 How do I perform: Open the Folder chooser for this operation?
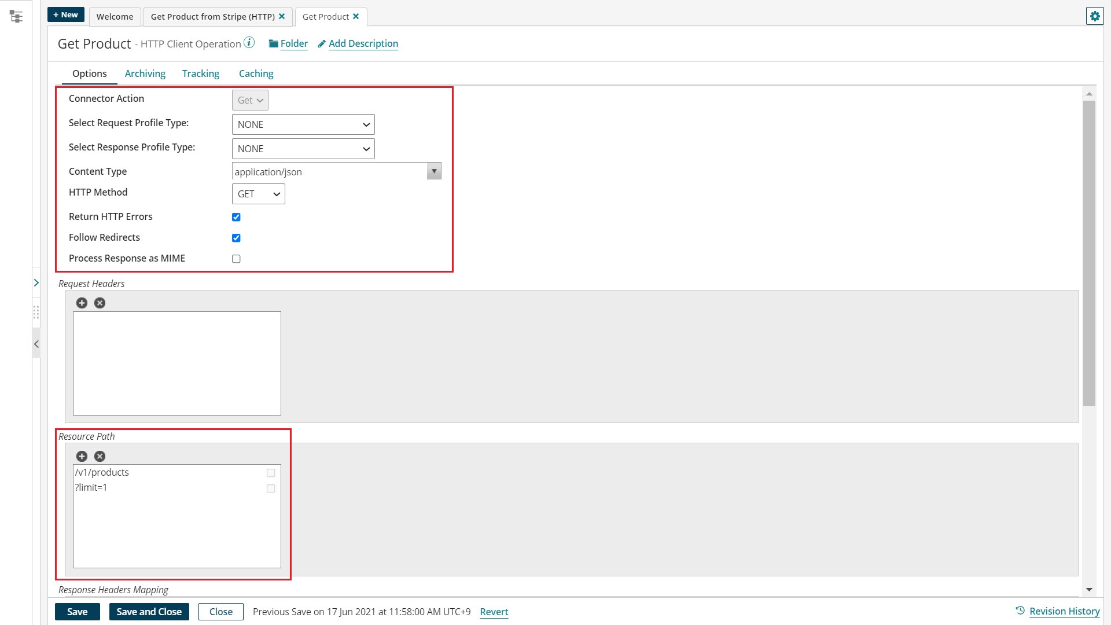click(288, 43)
